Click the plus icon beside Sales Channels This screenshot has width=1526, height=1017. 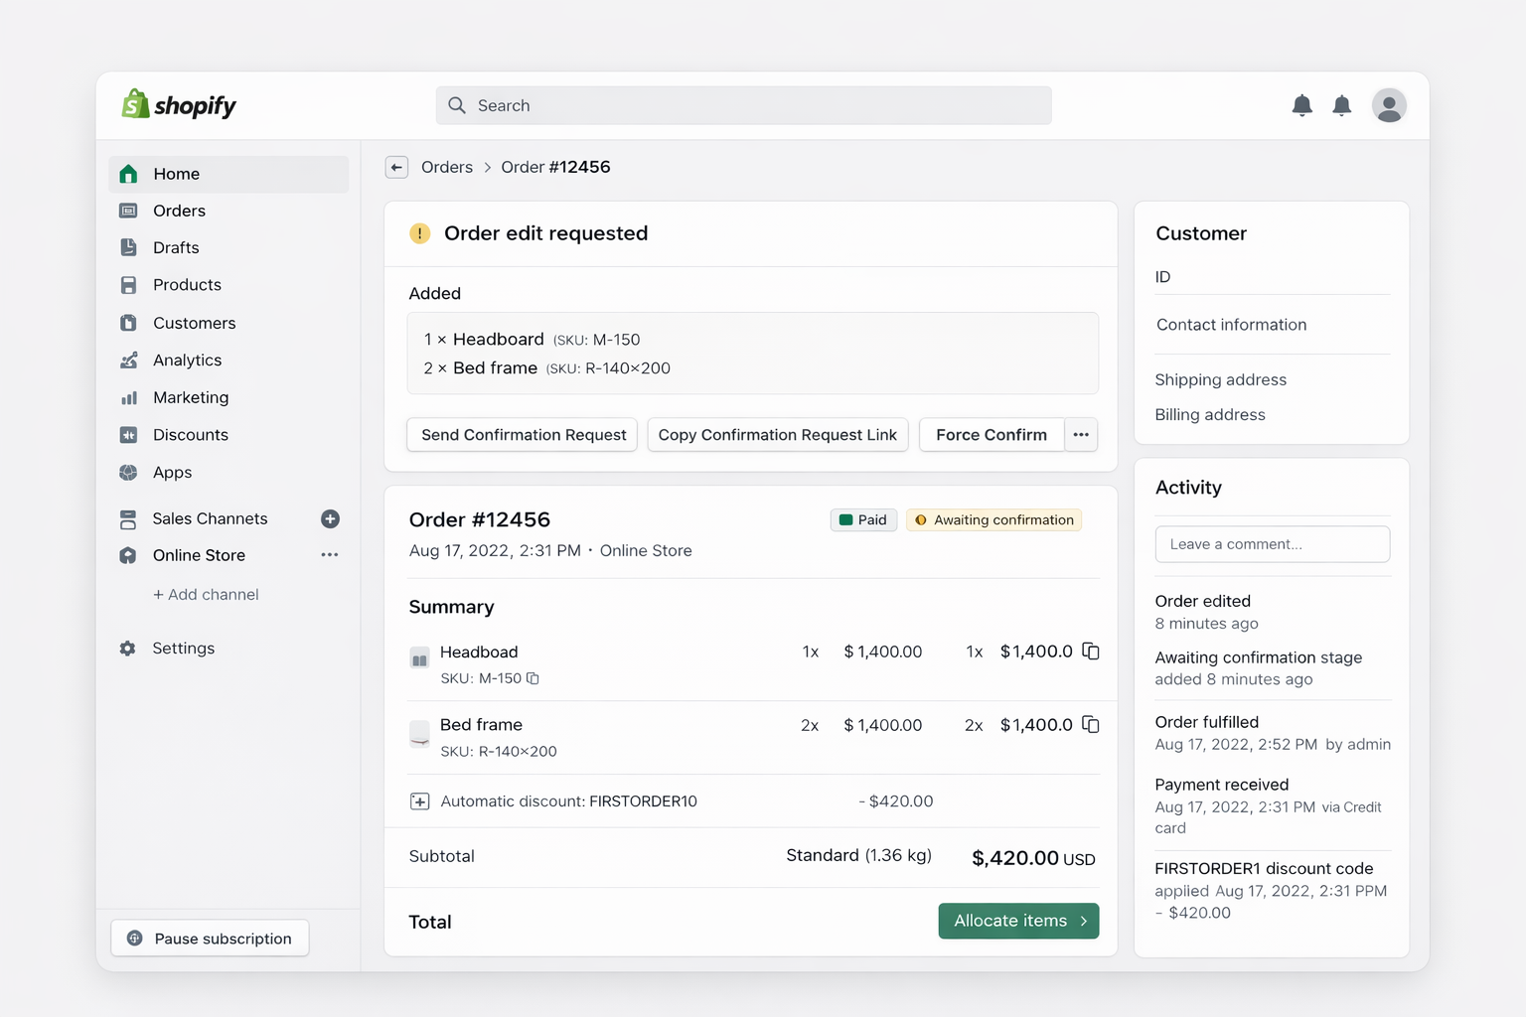click(x=330, y=518)
